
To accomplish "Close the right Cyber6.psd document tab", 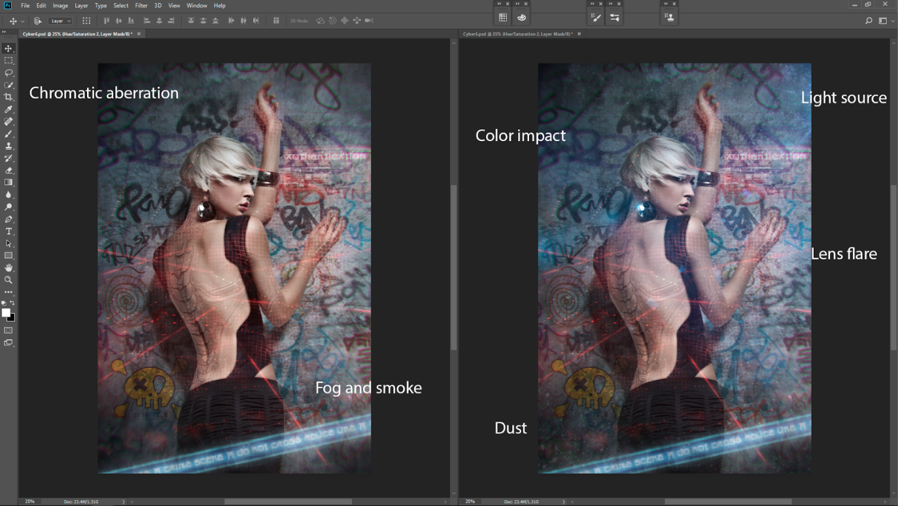I will click(579, 33).
